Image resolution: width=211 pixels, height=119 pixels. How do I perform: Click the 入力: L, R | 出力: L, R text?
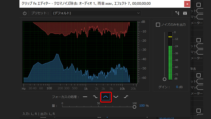click(39, 114)
